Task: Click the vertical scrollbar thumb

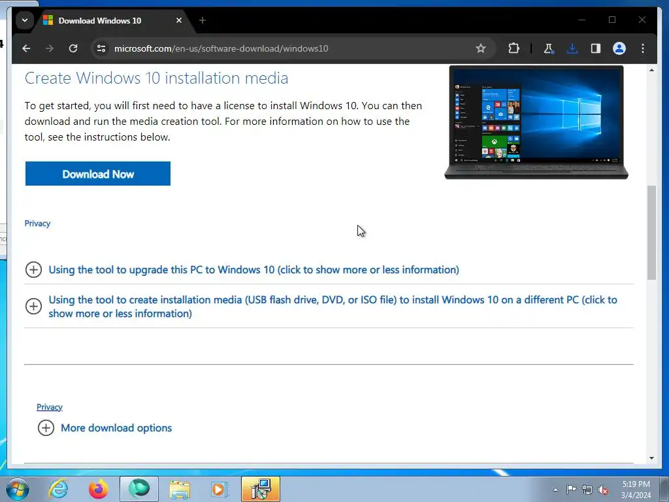Action: point(651,233)
